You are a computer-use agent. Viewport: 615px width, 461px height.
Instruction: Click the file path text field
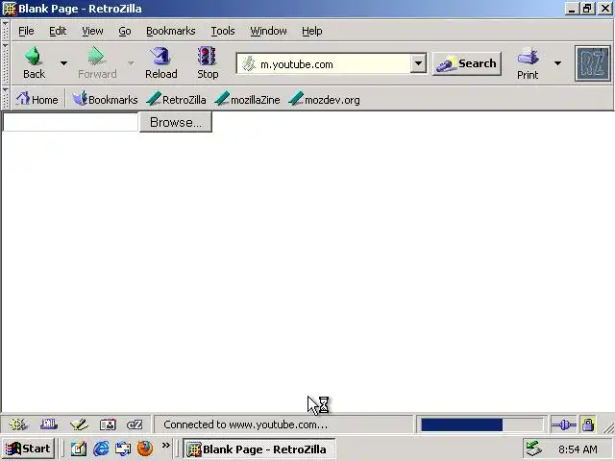click(x=70, y=122)
